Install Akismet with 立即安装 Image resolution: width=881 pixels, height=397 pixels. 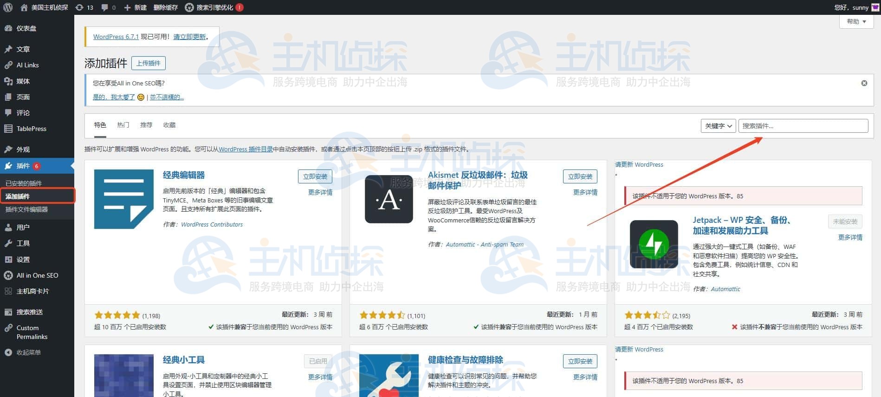pyautogui.click(x=580, y=176)
